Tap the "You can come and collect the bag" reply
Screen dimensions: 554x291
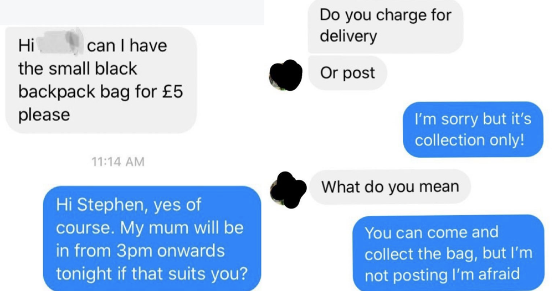(x=448, y=253)
